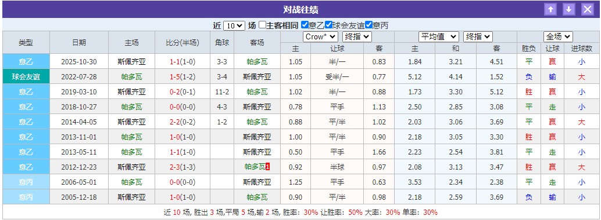Open the 0-0(0-0) score on 2018-10-27
The height and width of the screenshot is (220, 601).
tap(183, 107)
